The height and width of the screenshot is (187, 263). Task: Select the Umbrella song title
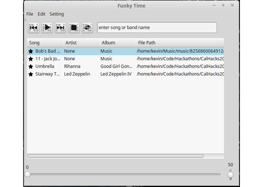point(45,66)
